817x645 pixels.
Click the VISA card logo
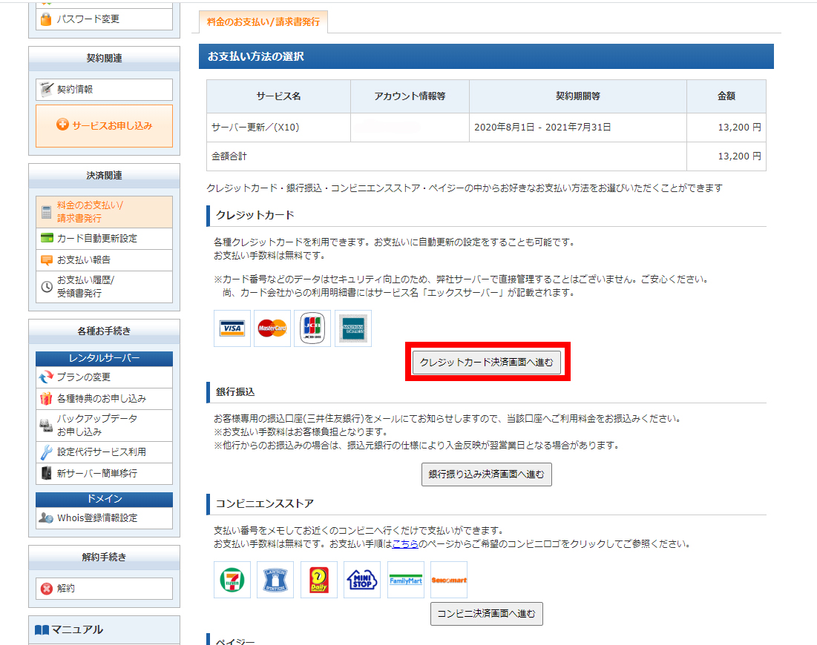coord(232,328)
